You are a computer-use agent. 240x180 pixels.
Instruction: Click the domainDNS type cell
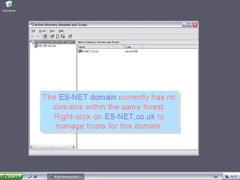(132, 51)
